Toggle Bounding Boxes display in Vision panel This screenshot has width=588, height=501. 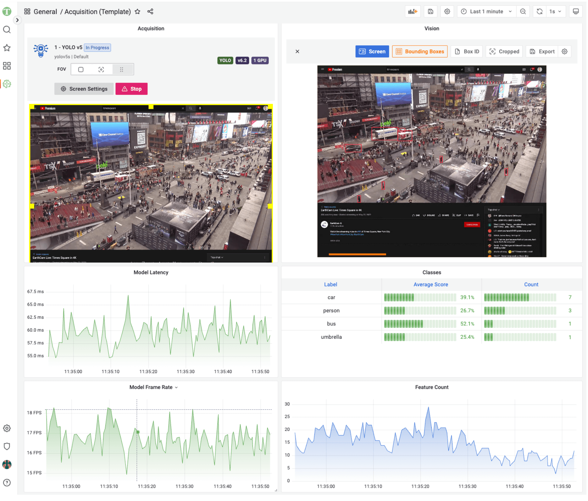[420, 51]
